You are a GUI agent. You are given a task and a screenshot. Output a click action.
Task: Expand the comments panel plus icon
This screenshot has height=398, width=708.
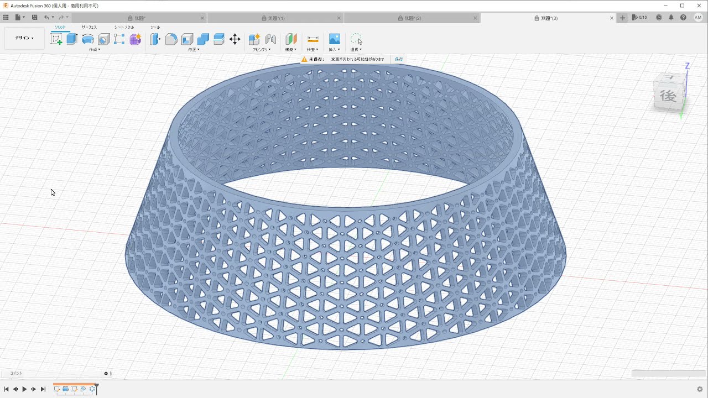pyautogui.click(x=106, y=373)
